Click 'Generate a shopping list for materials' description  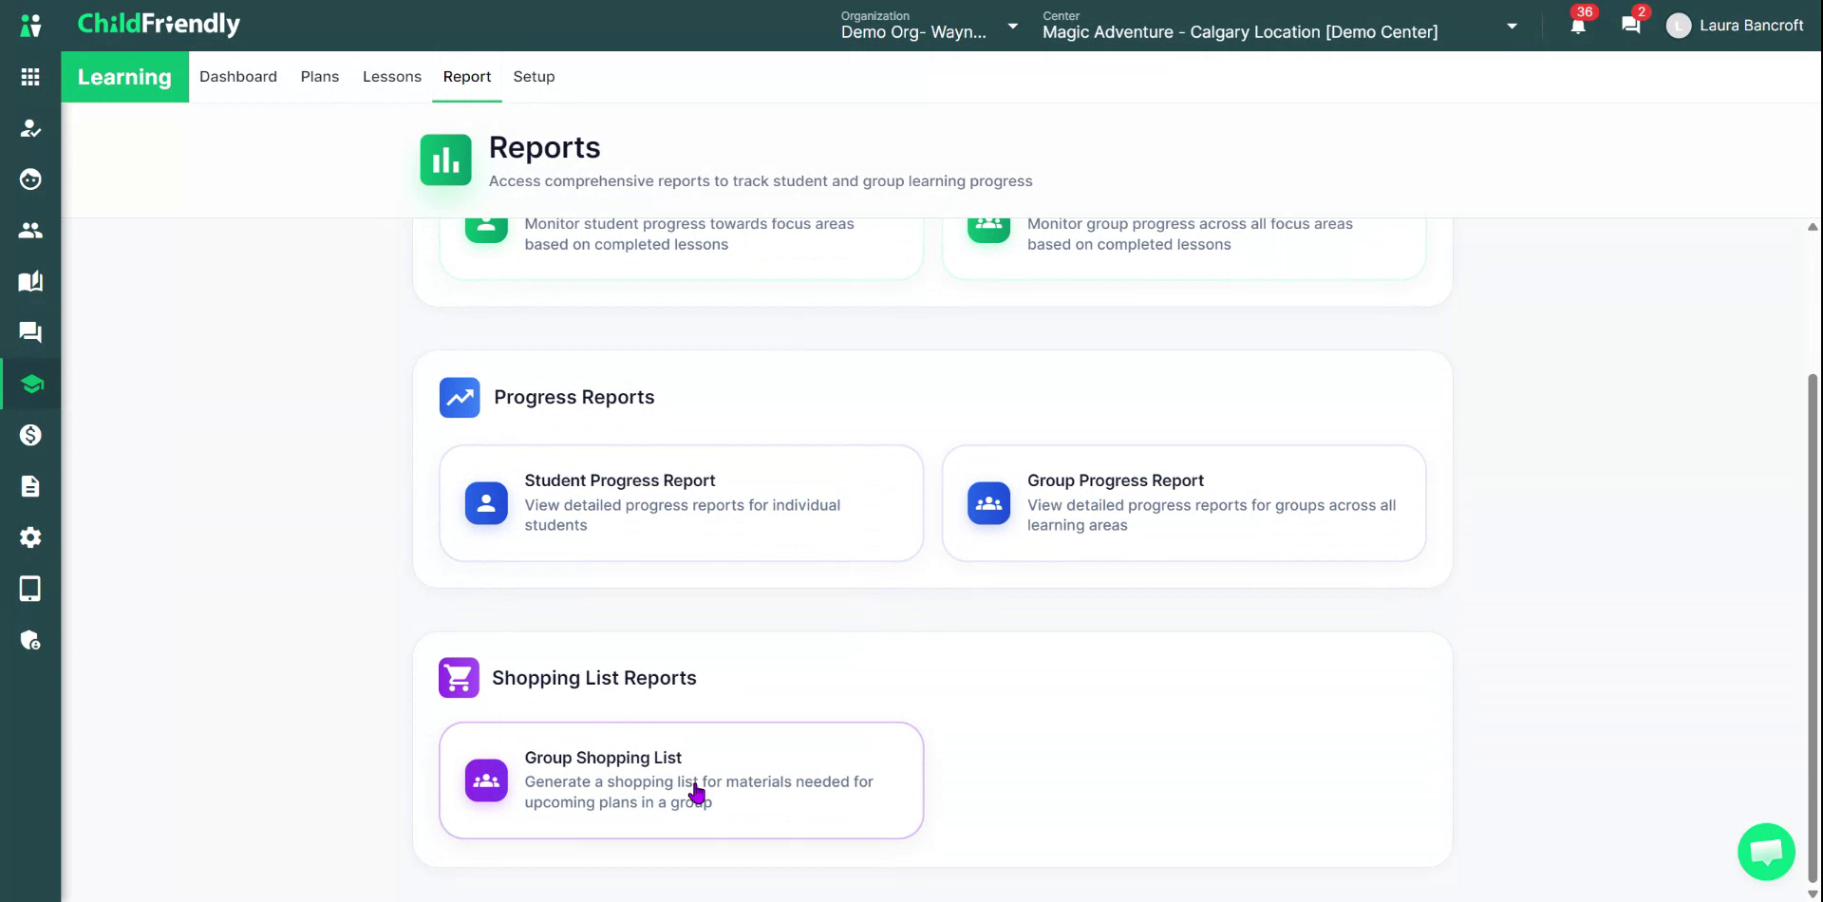[x=699, y=792]
